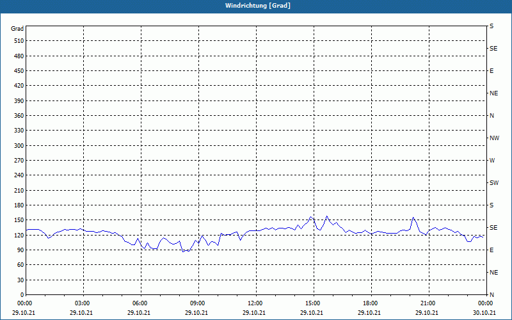Click the 'Grad' unit label on the y-axis
Screen dimensions: 512x320
(x=17, y=29)
